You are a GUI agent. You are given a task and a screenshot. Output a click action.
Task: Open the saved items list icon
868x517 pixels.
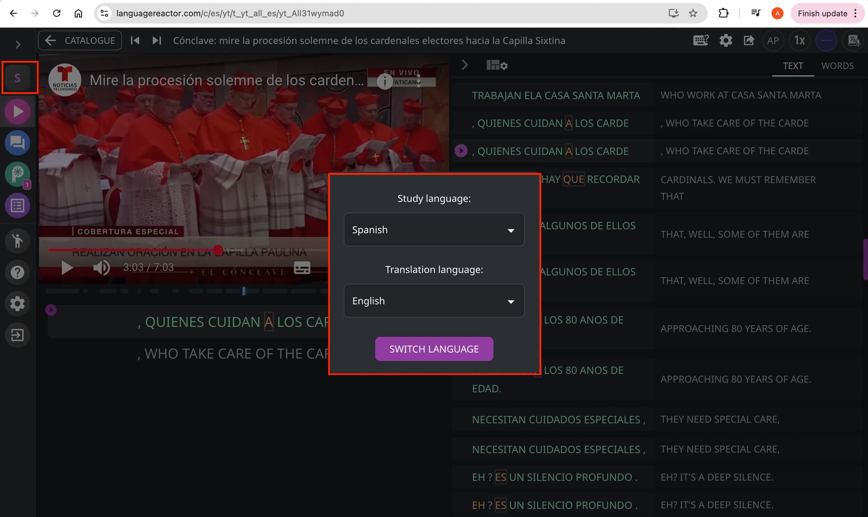click(18, 206)
